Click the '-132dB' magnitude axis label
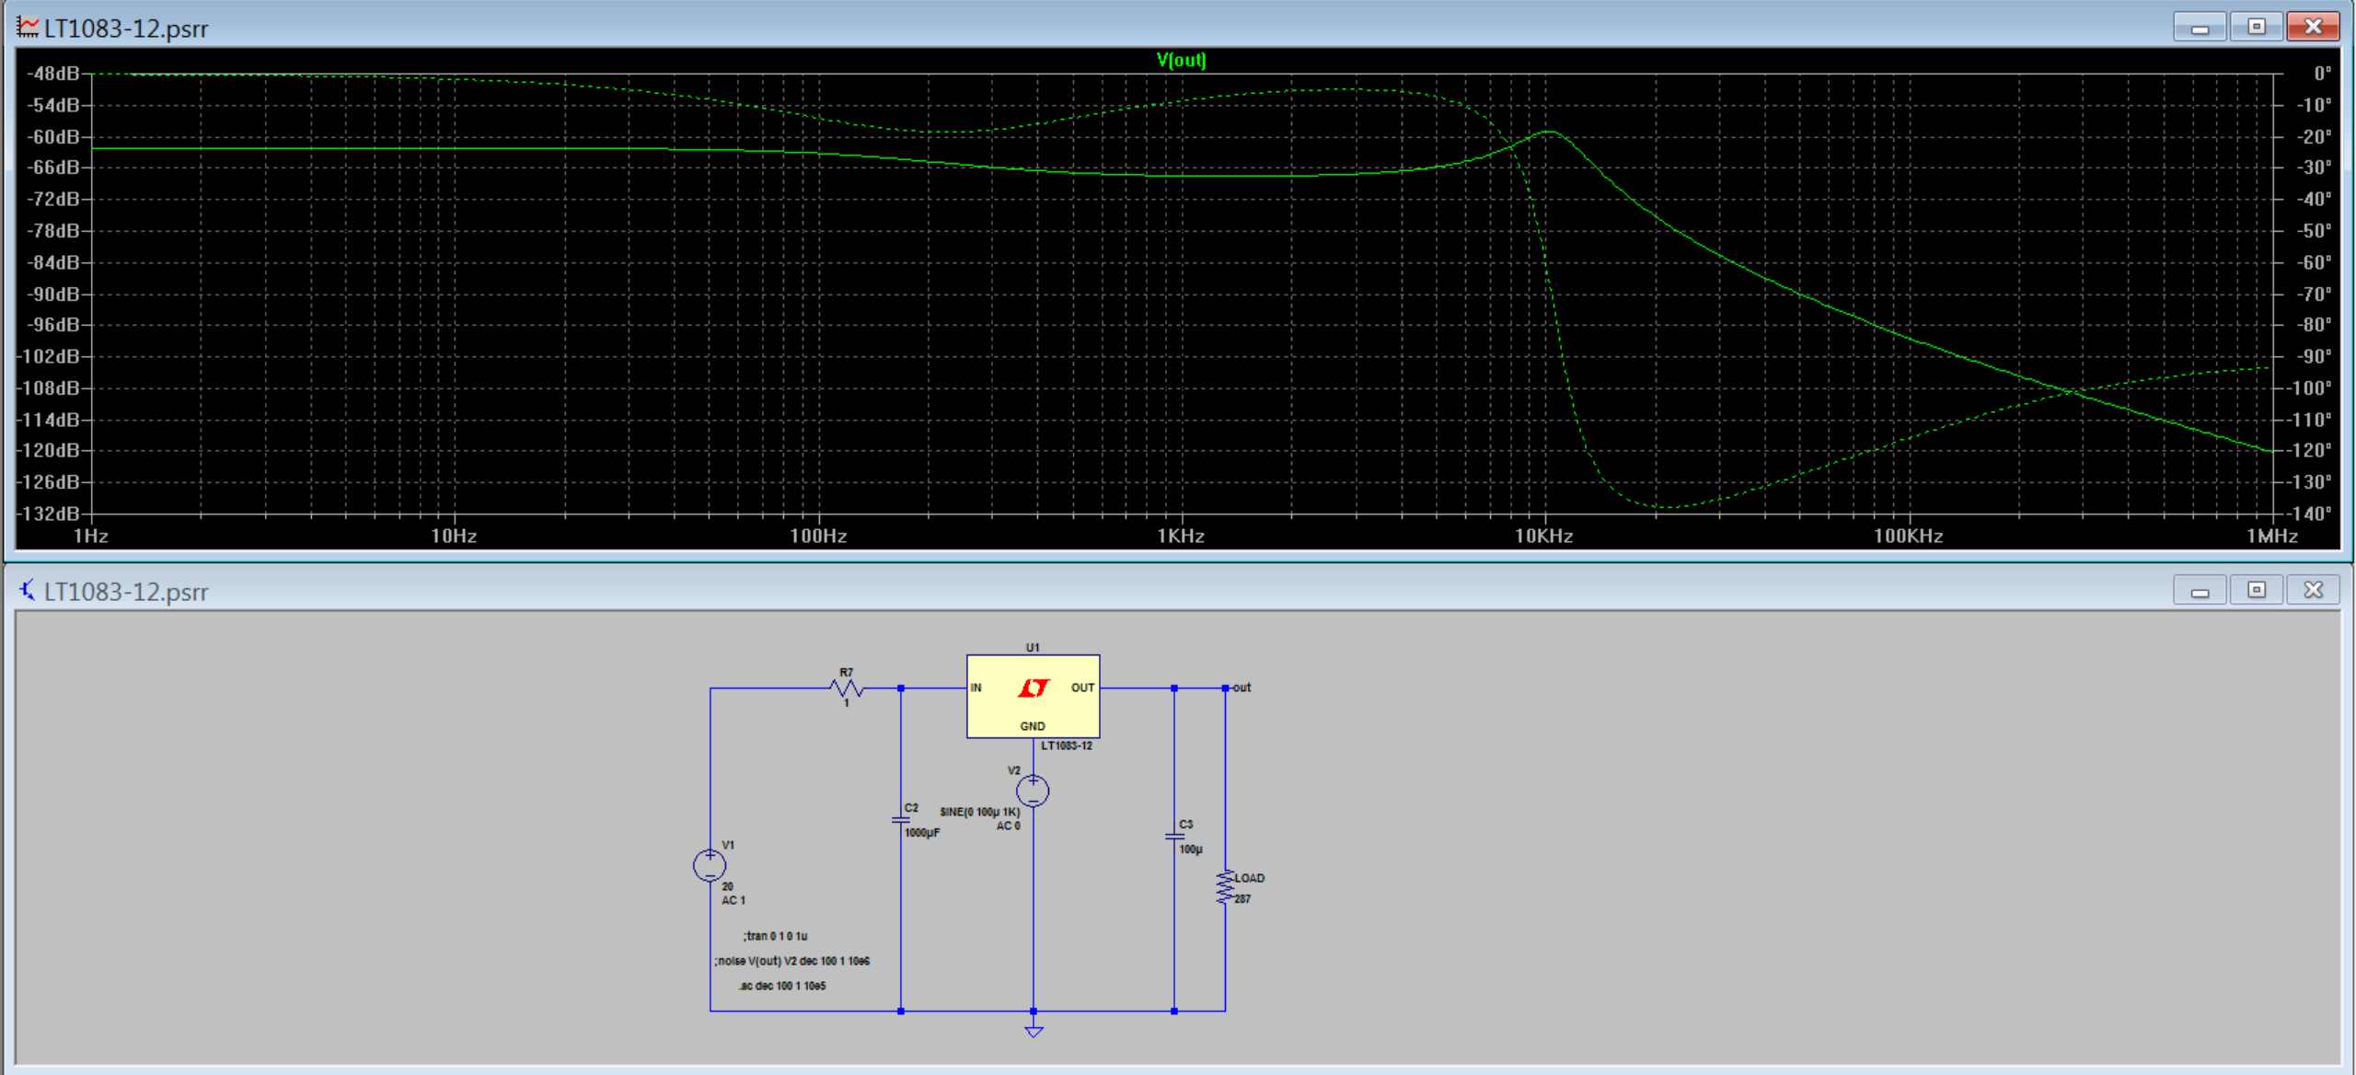Viewport: 2356px width, 1075px height. click(48, 513)
